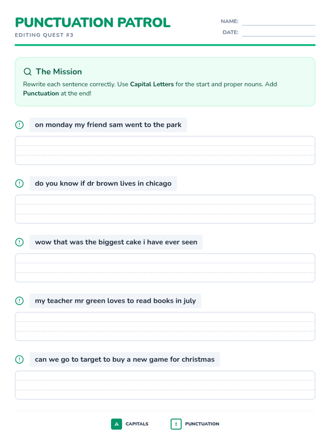Click the writing box under the Chicago sentence

click(165, 209)
